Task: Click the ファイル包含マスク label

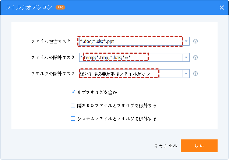Action: click(51, 41)
